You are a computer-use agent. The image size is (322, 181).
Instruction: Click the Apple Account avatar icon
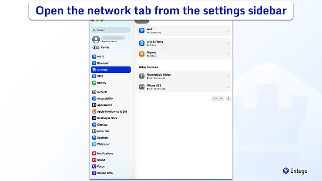tap(96, 40)
